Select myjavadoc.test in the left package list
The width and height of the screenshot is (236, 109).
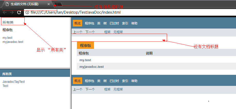(13, 42)
